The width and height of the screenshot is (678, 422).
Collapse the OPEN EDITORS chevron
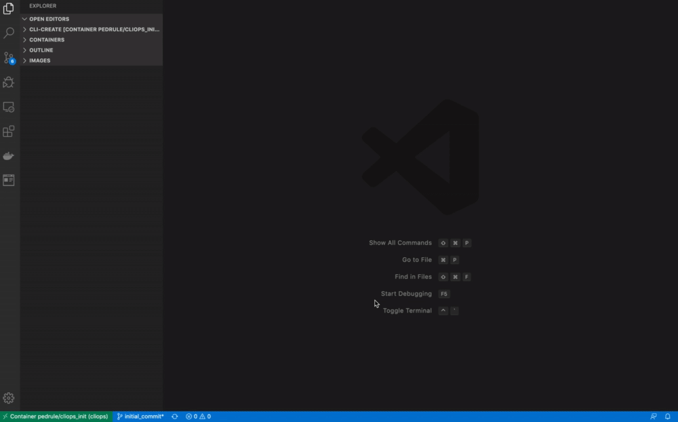[24, 19]
